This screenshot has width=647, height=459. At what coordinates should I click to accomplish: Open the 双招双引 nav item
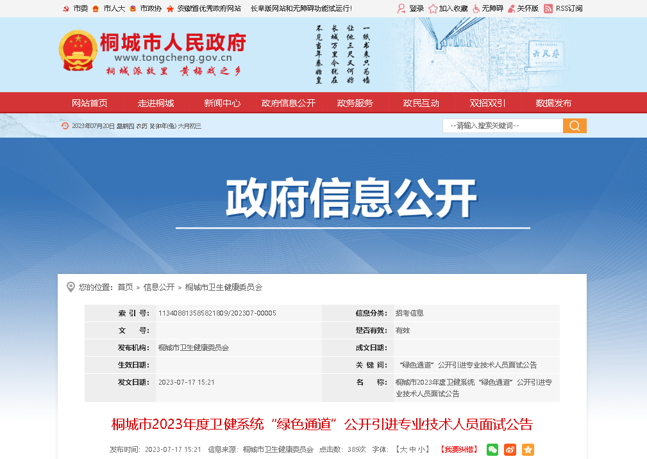[487, 103]
